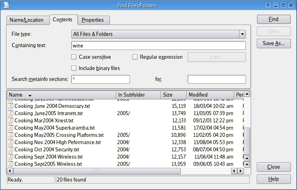Click the file icon for Cooking May2004 Superkaramba.txt
297x190 pixels.
click(11, 128)
